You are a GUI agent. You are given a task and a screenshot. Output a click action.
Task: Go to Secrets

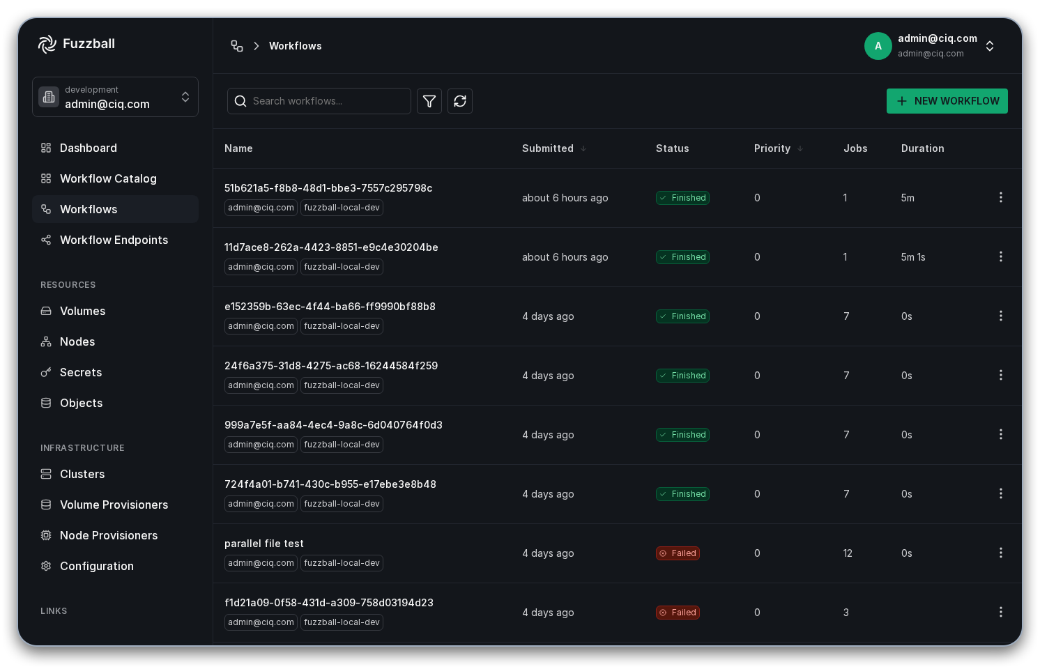click(115, 372)
